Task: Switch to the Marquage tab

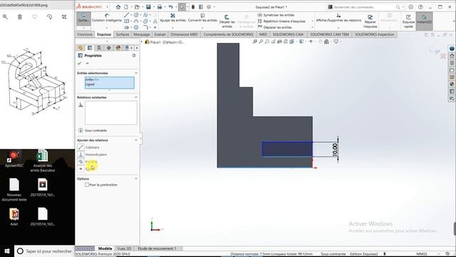Action: [141, 34]
